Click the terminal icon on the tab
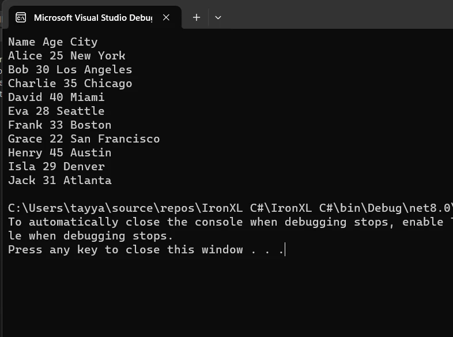Viewport: 453px width, 337px height. [21, 17]
